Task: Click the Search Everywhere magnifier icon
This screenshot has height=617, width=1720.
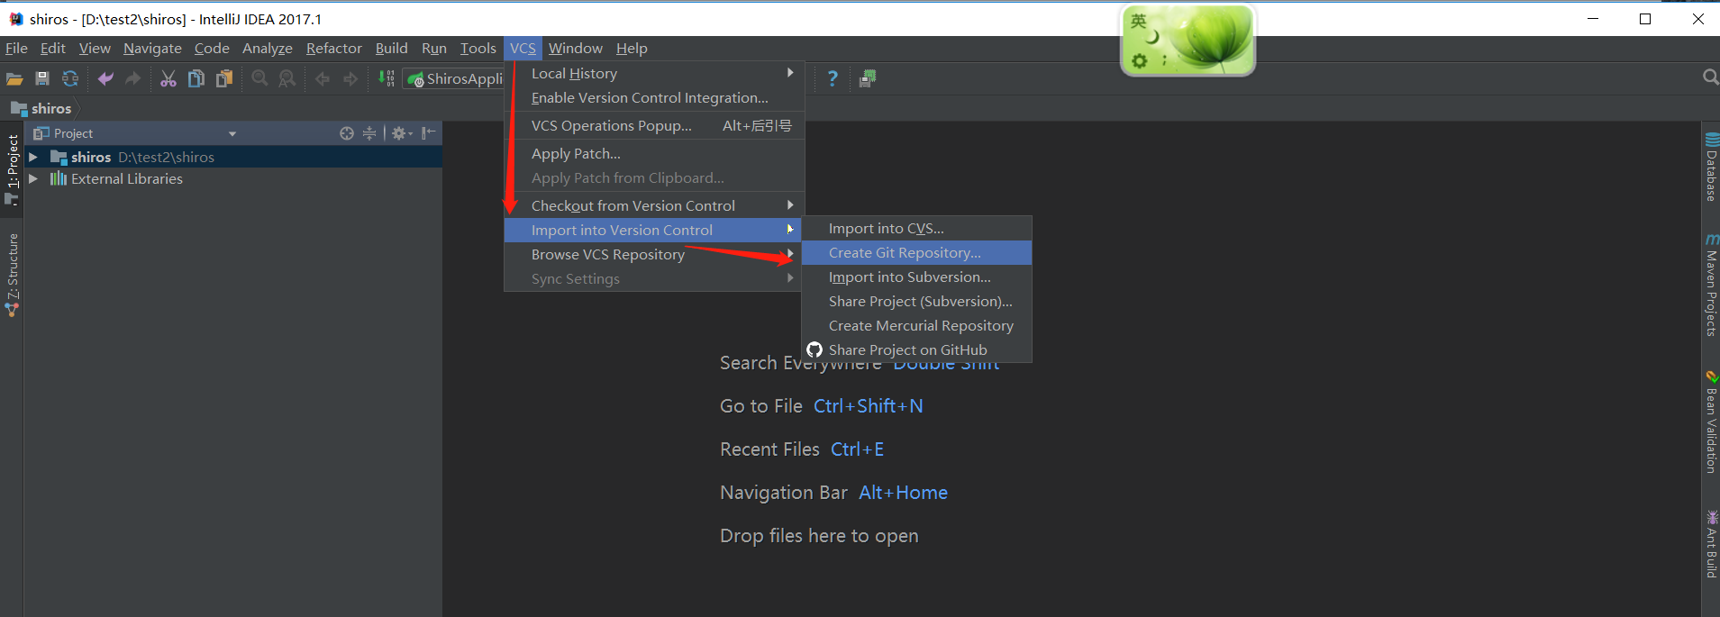Action: click(x=1710, y=78)
